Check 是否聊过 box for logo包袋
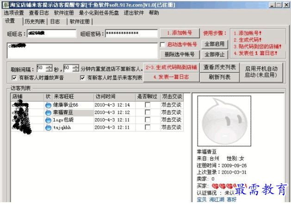Image resolution: width=291 pixels, height=204 pixels. point(148,120)
